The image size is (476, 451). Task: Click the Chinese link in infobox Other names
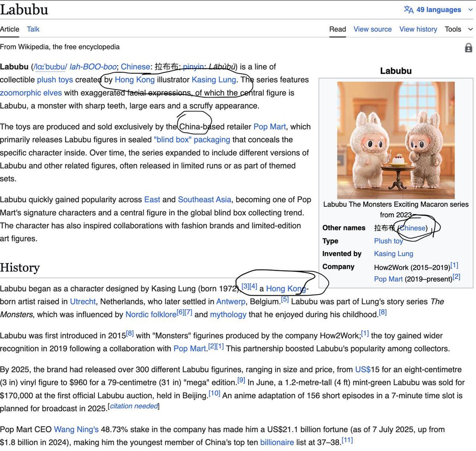click(x=413, y=228)
